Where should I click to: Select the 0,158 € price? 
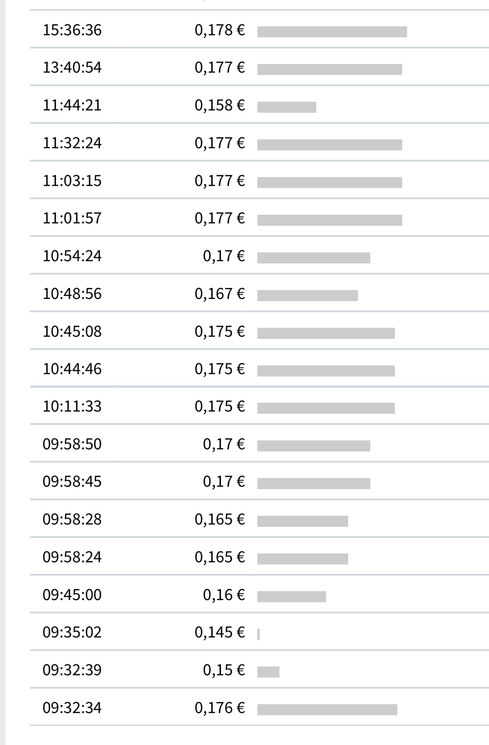point(219,105)
